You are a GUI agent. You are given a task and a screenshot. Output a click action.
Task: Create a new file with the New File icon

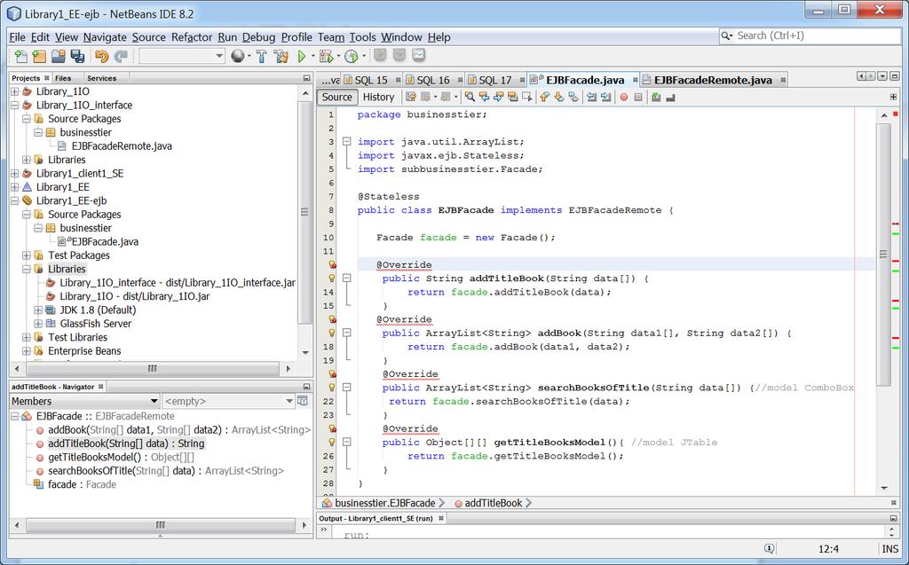coord(21,56)
